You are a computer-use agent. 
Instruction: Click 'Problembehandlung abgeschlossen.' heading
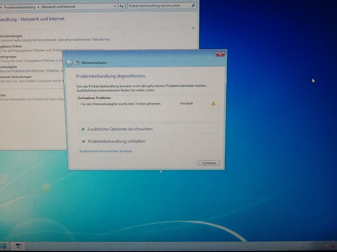(111, 76)
